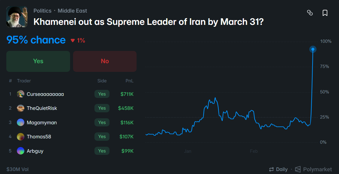Toggle the Daily chart interval
The image size is (339, 174).
coord(278,169)
